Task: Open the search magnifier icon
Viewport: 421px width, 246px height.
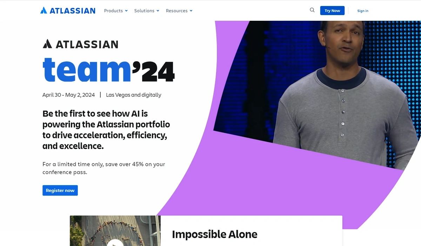Action: 312,10
